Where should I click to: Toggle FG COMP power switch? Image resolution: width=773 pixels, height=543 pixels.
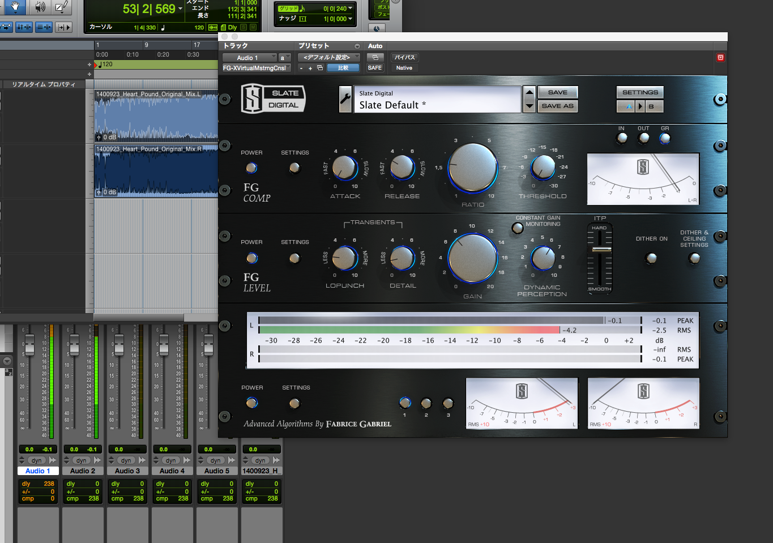(251, 168)
